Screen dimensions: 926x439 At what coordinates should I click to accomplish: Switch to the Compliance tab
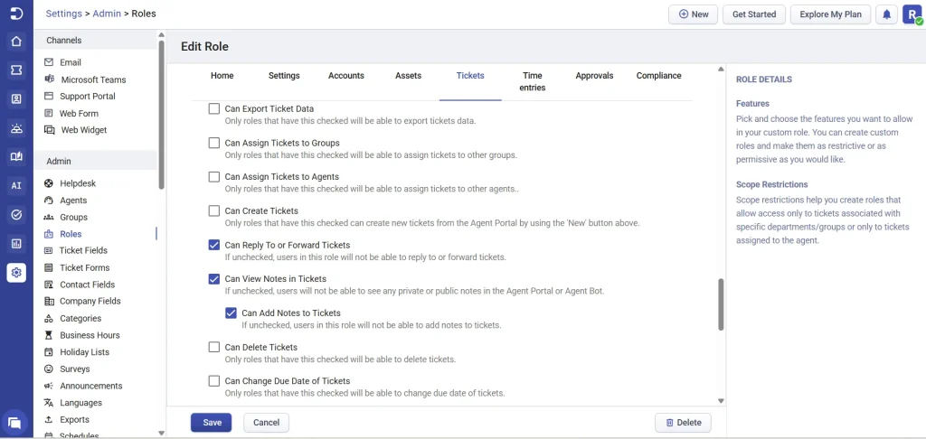pyautogui.click(x=658, y=76)
